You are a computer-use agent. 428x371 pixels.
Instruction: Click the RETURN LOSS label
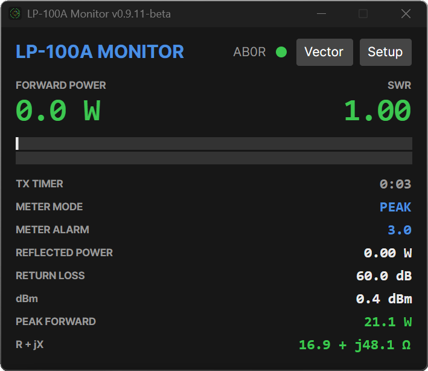click(x=50, y=276)
